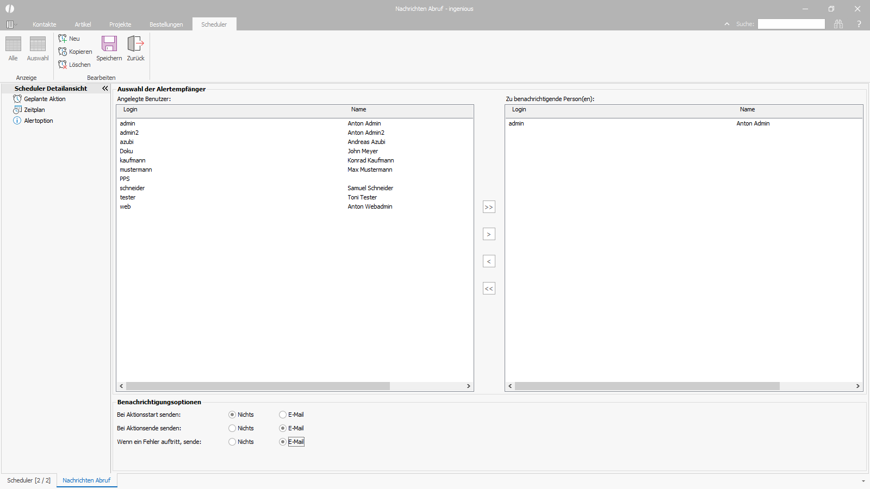Click left arrow of Angelegte Benutzer scrollbar
Viewport: 870px width, 489px height.
[121, 386]
